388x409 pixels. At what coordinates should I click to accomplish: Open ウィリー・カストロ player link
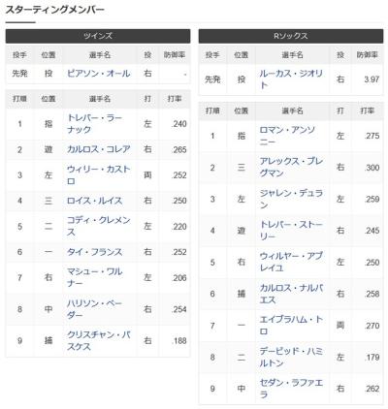(x=98, y=175)
